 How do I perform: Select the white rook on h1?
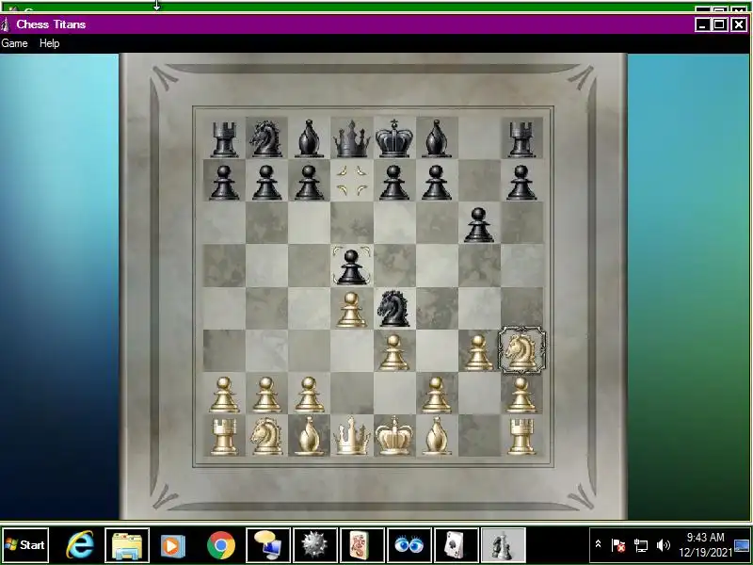pos(521,436)
